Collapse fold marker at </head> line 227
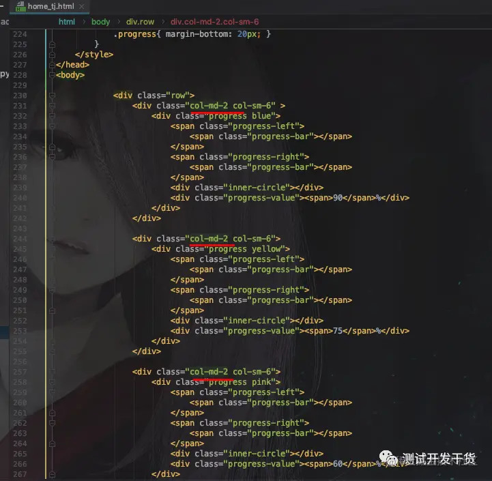The image size is (492, 481). (52, 65)
